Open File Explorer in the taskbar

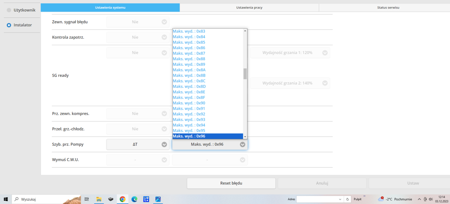coord(99,199)
